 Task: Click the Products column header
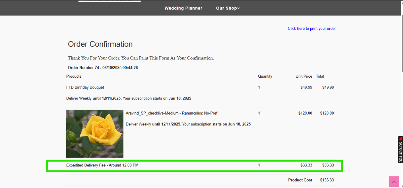pyautogui.click(x=74, y=76)
